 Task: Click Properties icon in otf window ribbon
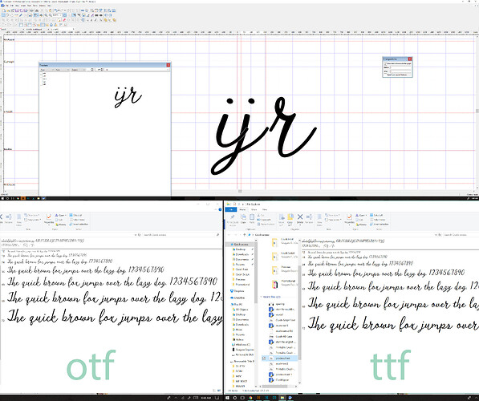pyautogui.click(x=49, y=218)
